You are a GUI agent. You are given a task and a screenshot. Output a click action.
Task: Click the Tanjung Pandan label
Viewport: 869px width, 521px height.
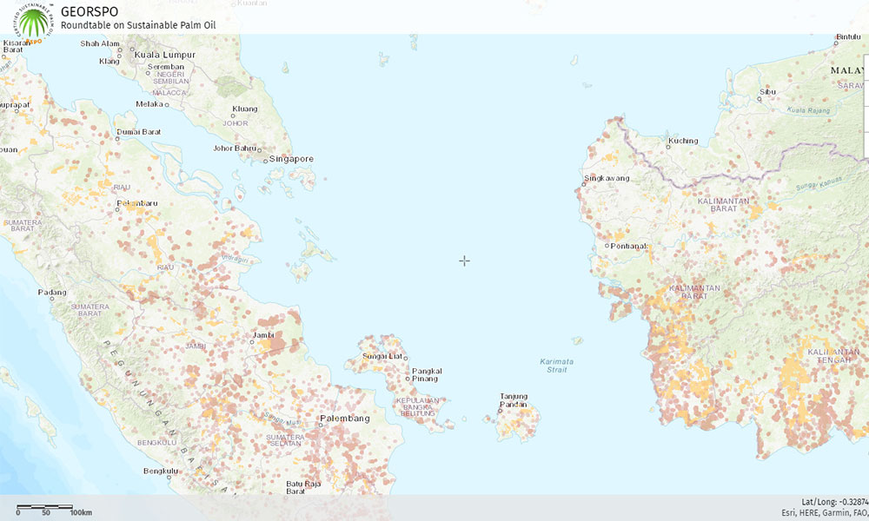(514, 400)
